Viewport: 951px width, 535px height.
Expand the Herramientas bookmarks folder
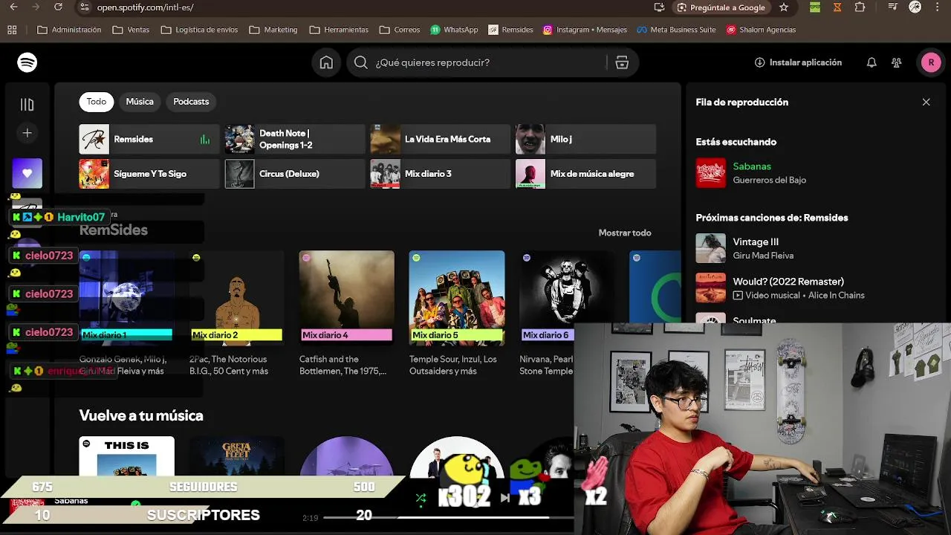[339, 30]
